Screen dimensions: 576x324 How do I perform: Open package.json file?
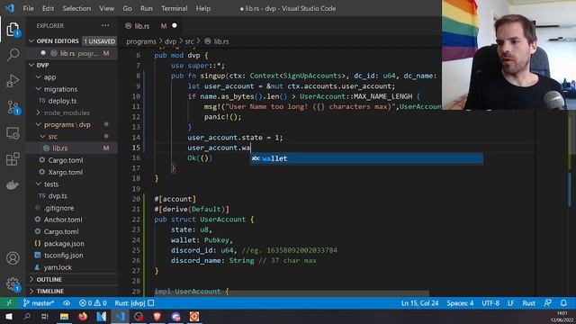pyautogui.click(x=64, y=244)
